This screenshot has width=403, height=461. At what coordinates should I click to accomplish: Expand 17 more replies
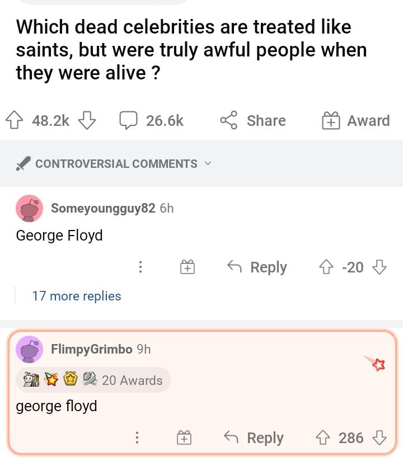pyautogui.click(x=77, y=296)
